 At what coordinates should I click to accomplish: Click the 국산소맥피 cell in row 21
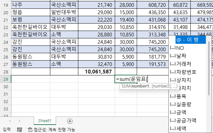[x=64, y=20]
